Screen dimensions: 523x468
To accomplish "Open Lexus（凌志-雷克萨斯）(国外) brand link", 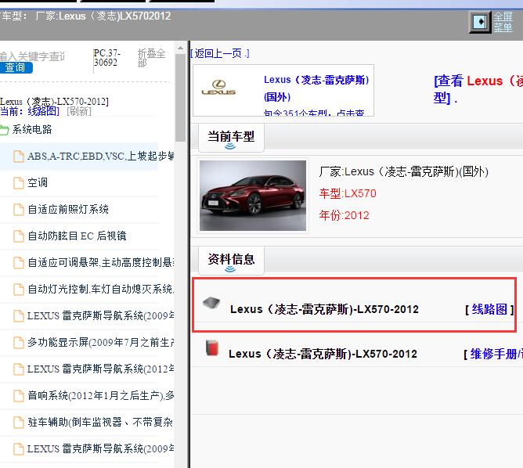I will (x=316, y=88).
